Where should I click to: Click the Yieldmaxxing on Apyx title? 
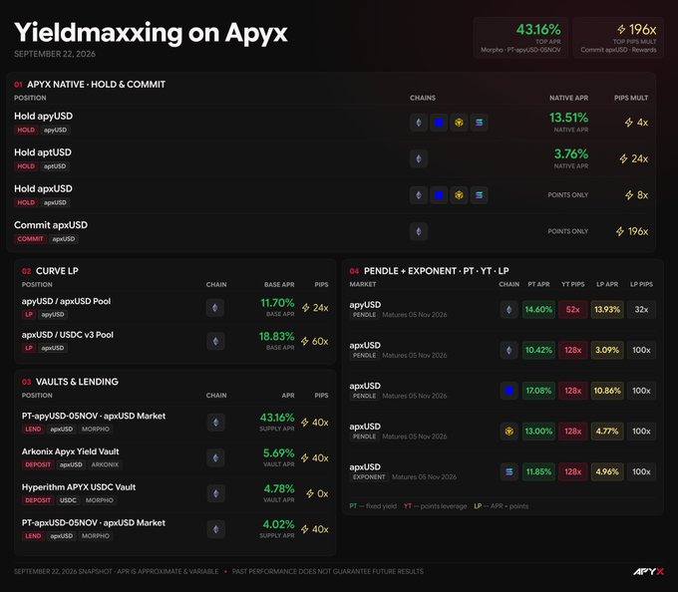151,33
